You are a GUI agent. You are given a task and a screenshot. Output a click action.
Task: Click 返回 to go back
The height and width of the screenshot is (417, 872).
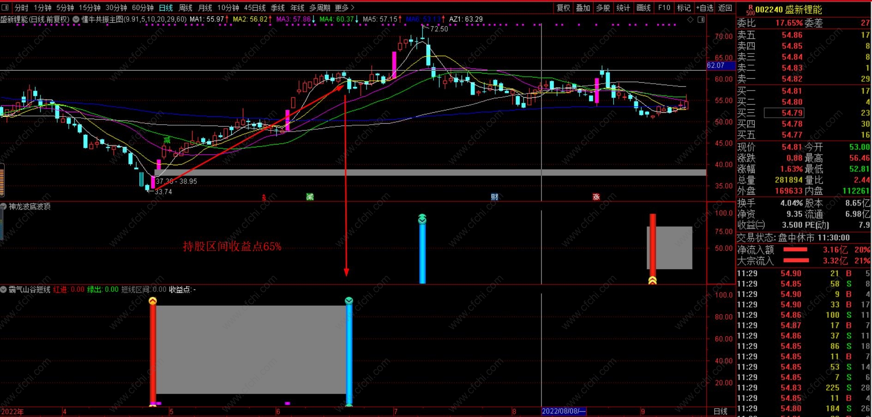725,8
